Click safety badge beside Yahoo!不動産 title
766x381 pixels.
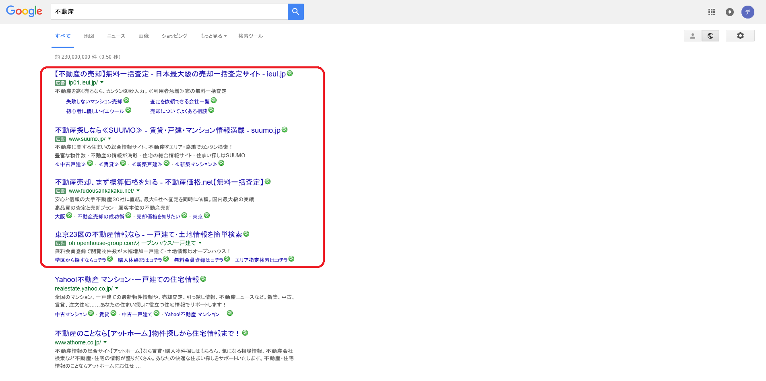[x=203, y=279]
